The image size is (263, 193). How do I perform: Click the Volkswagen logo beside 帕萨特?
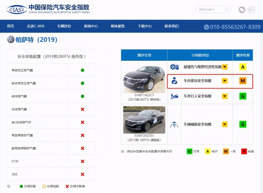11,40
